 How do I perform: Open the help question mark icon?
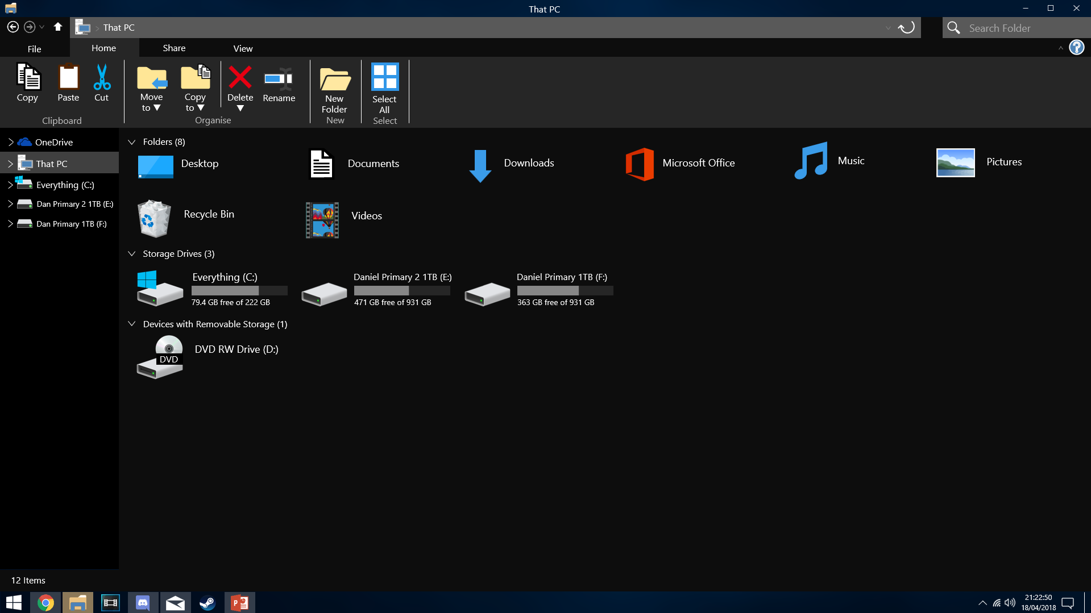coord(1076,48)
